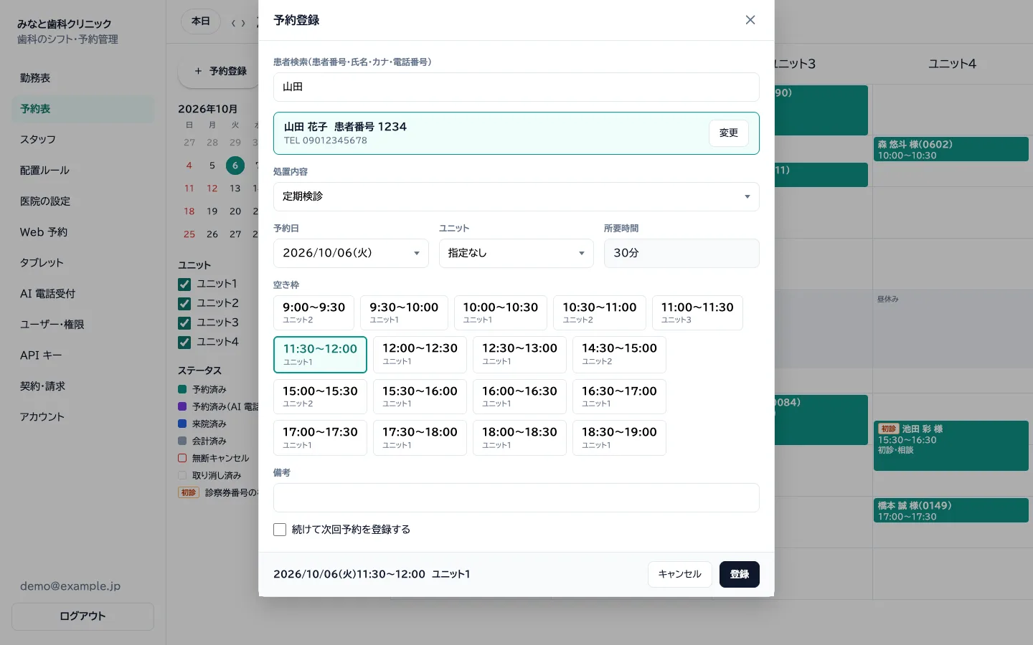1033x645 pixels.
Task: Open the 処置内容 dropdown showing 定期検診
Action: (x=516, y=196)
